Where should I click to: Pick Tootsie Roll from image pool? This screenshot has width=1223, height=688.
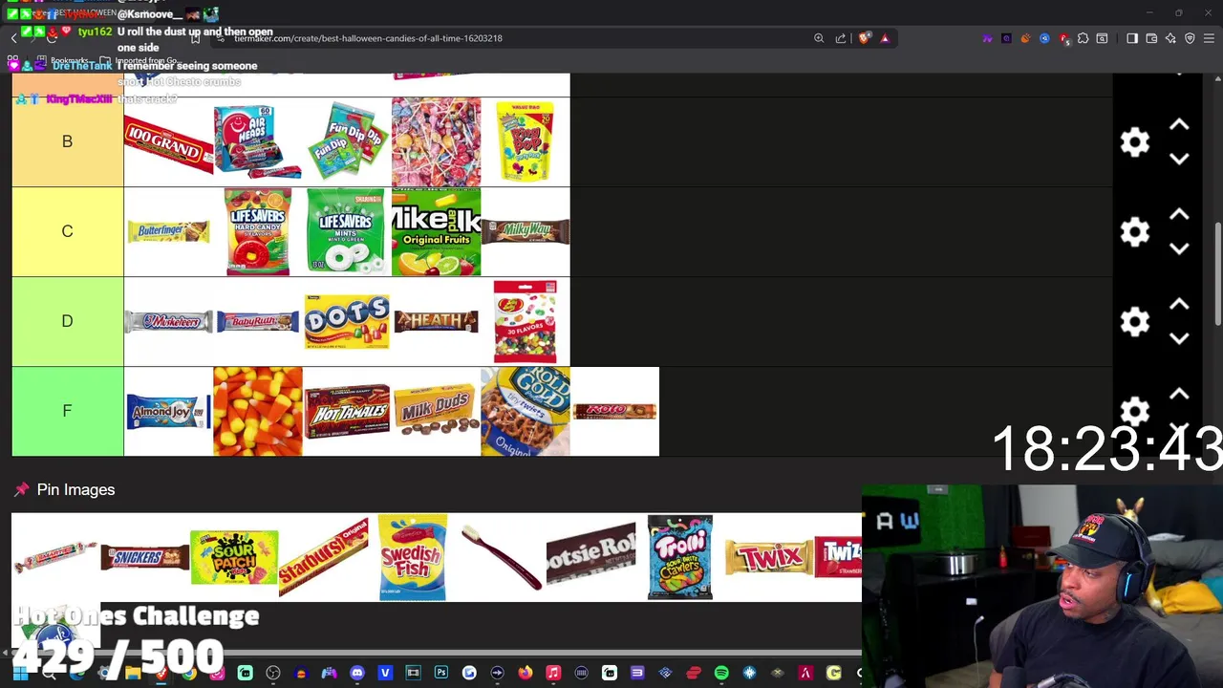590,557
